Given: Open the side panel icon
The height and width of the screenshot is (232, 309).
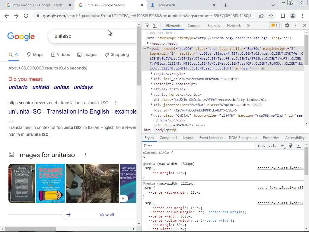Looking at the screenshot, I should pos(283,16).
